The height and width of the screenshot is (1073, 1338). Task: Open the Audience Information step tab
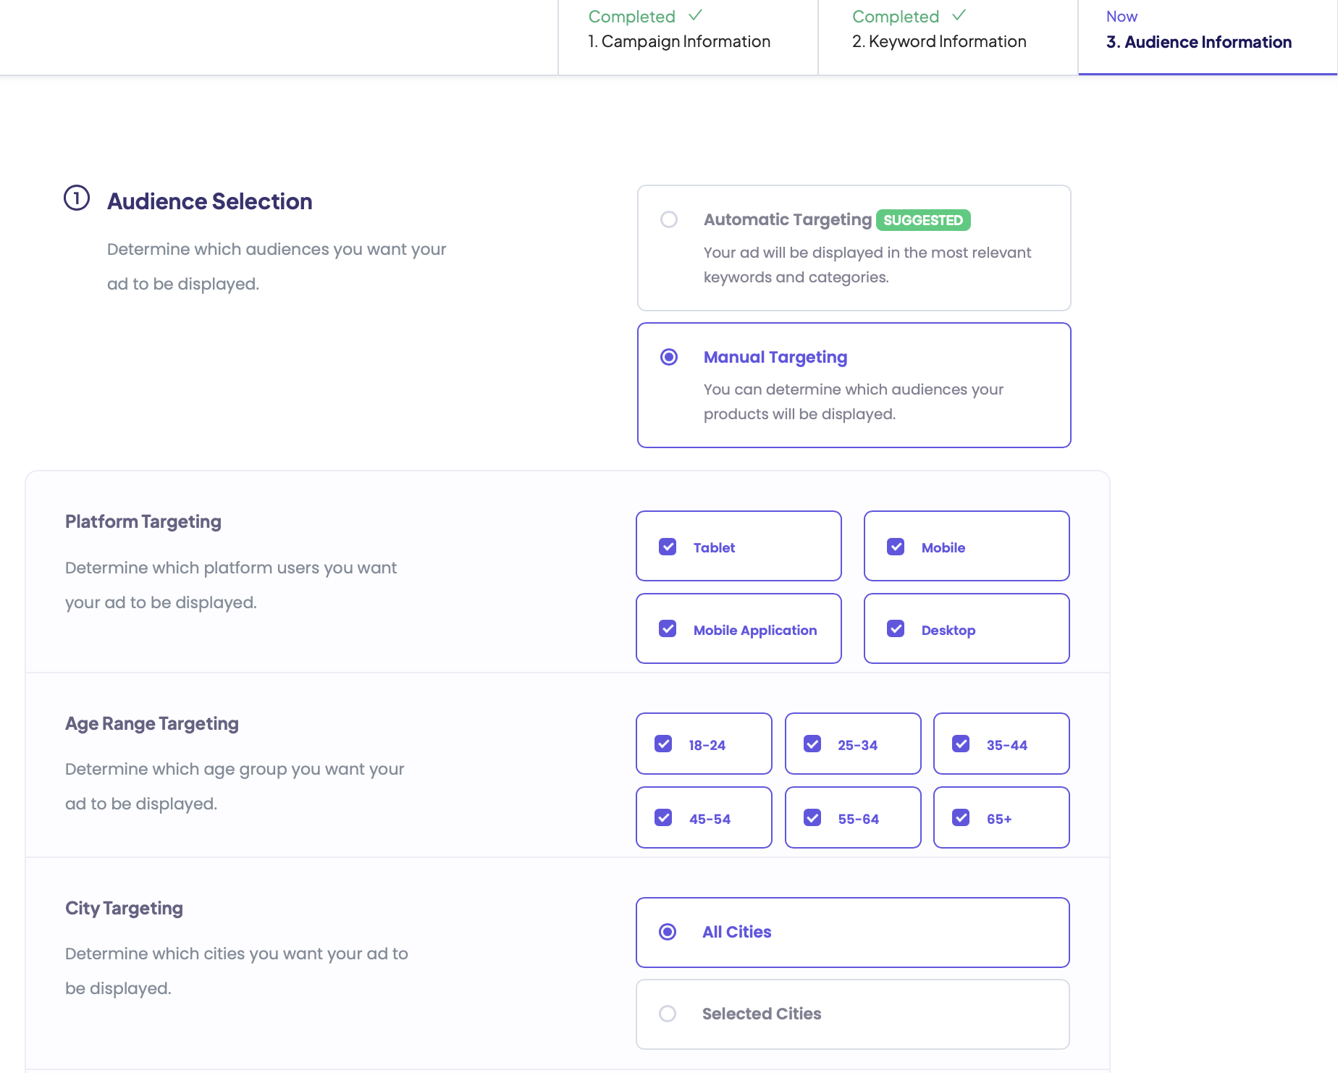click(x=1198, y=41)
